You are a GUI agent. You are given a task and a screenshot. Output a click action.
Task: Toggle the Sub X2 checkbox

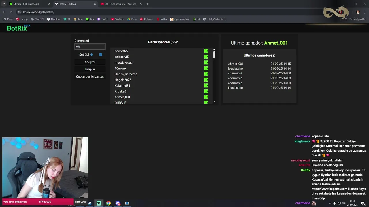click(x=101, y=55)
